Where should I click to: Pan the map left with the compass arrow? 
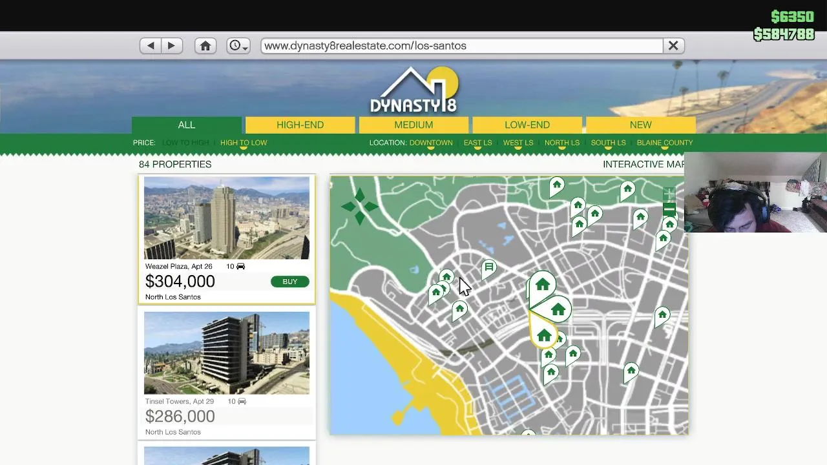(348, 207)
